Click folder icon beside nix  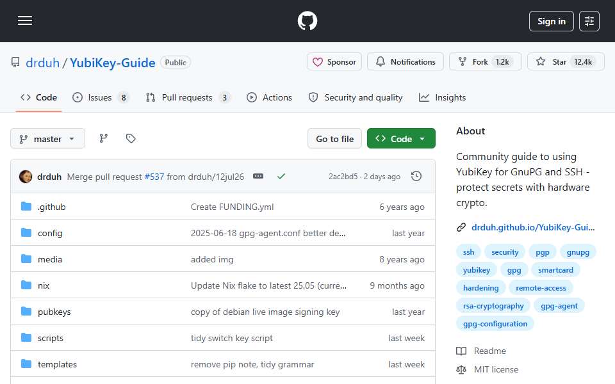click(26, 285)
